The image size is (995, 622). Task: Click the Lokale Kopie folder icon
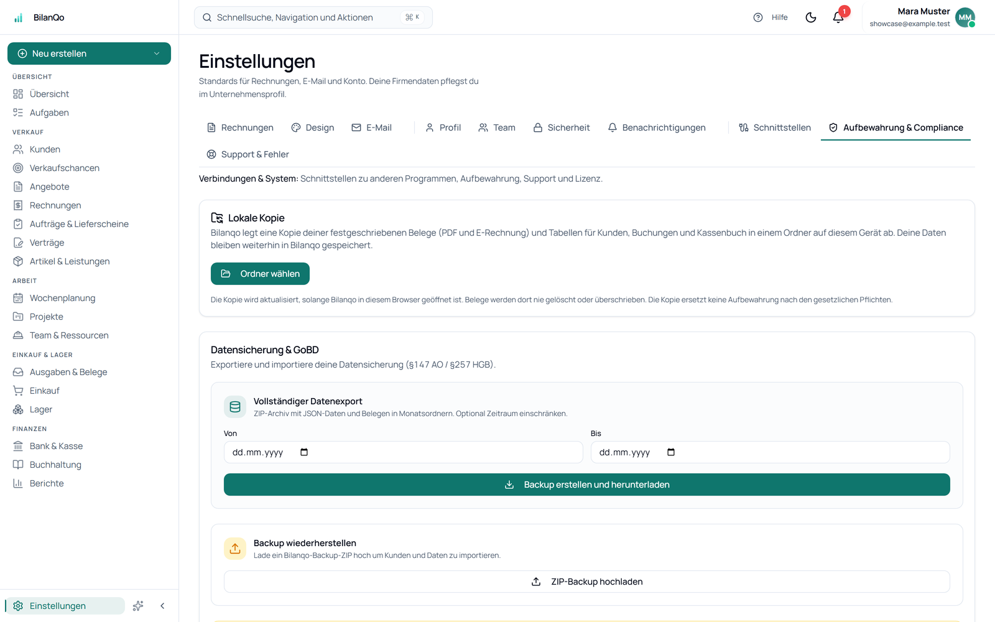tap(217, 218)
